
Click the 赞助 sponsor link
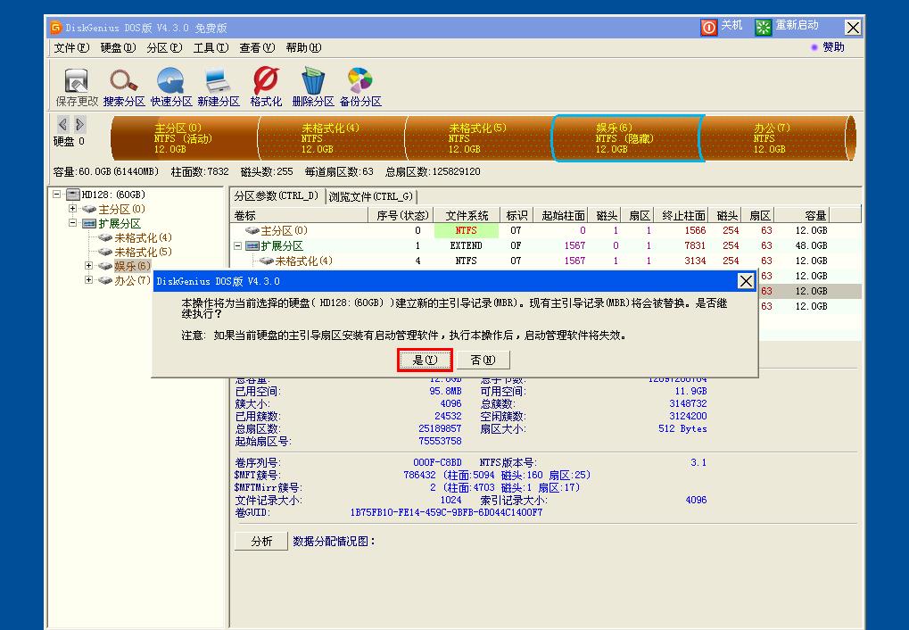point(834,47)
